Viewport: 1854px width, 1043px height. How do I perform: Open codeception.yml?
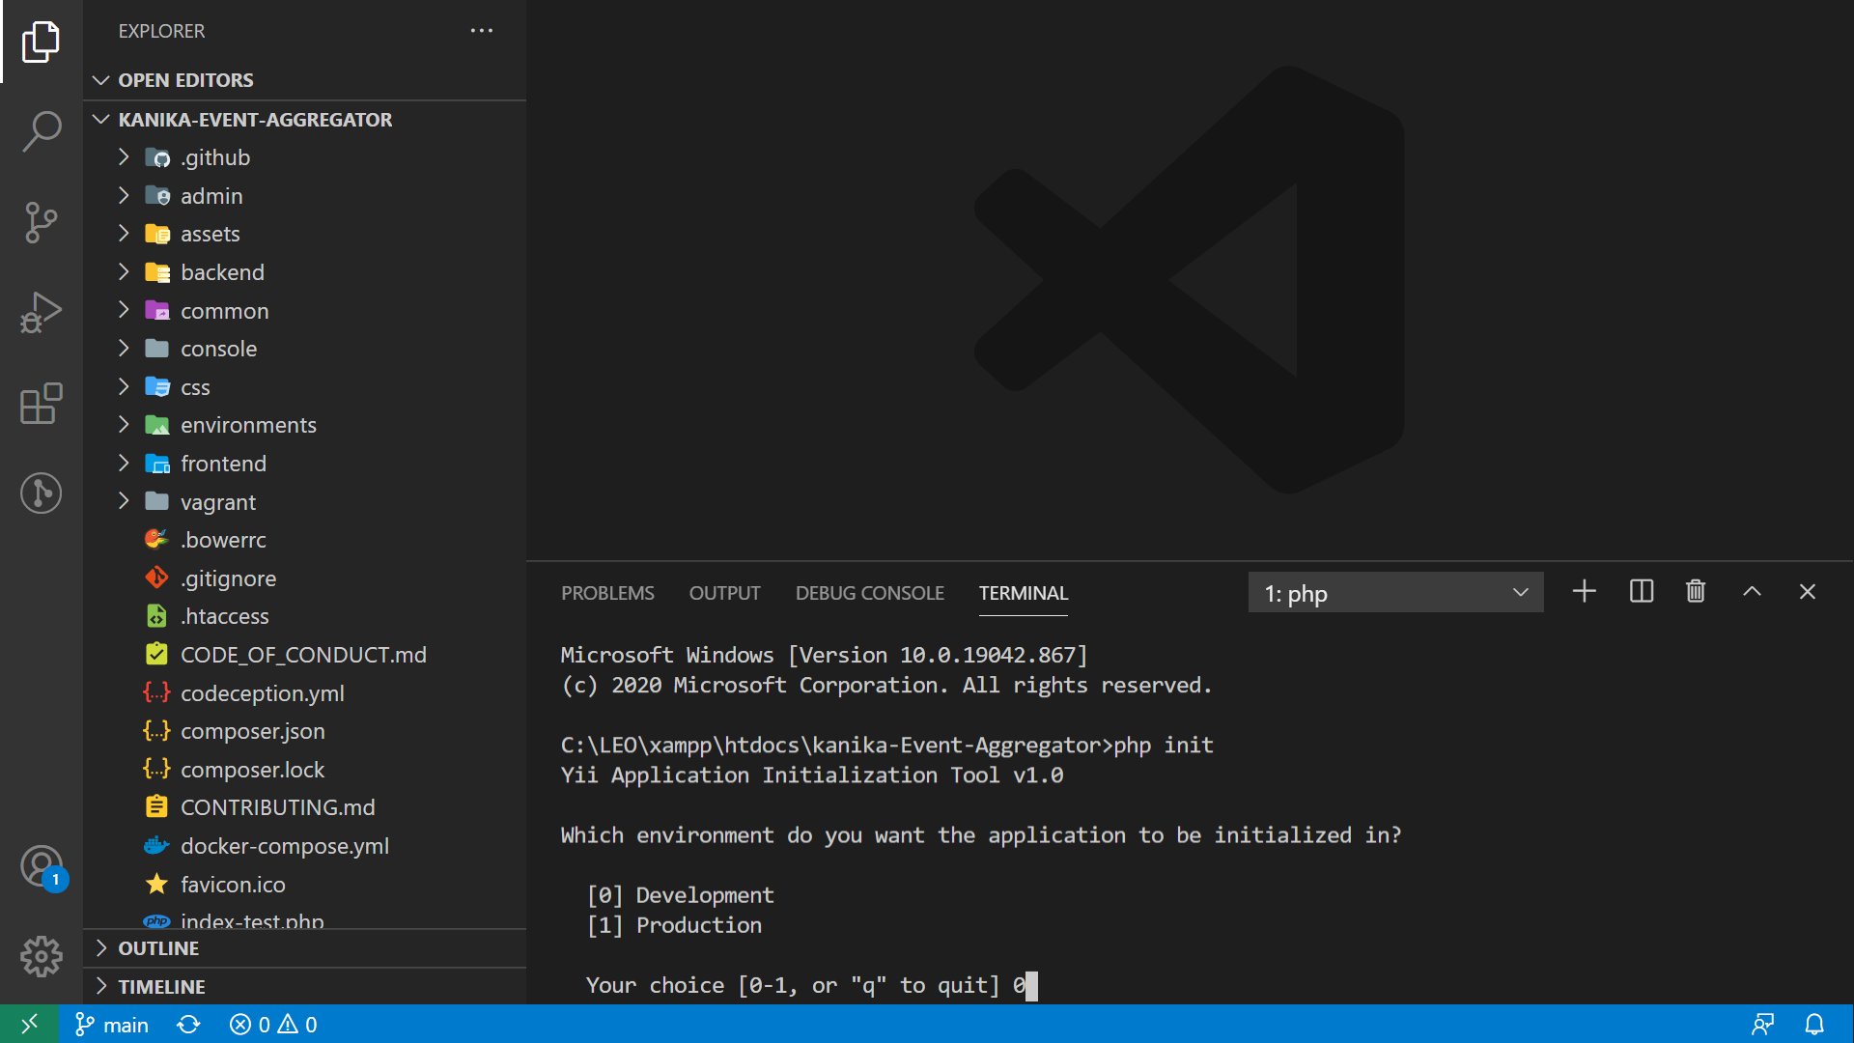pos(305,693)
